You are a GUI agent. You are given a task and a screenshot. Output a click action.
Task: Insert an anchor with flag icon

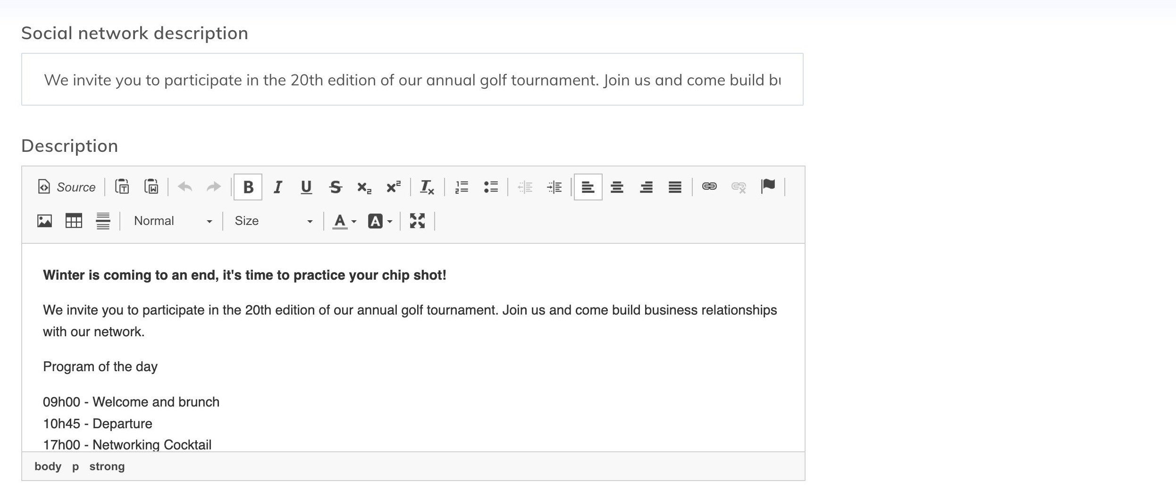(x=768, y=186)
